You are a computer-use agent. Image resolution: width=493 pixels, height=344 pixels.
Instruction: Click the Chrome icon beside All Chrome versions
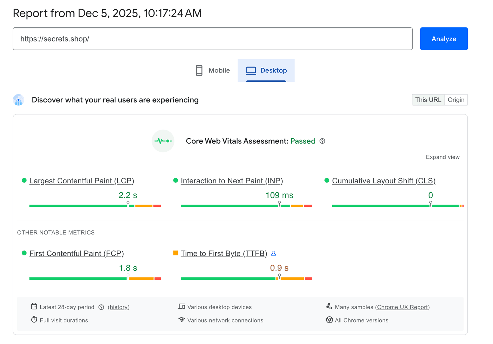tap(329, 320)
